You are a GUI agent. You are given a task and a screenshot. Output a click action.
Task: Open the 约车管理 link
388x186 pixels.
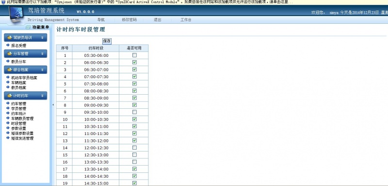tap(18, 104)
